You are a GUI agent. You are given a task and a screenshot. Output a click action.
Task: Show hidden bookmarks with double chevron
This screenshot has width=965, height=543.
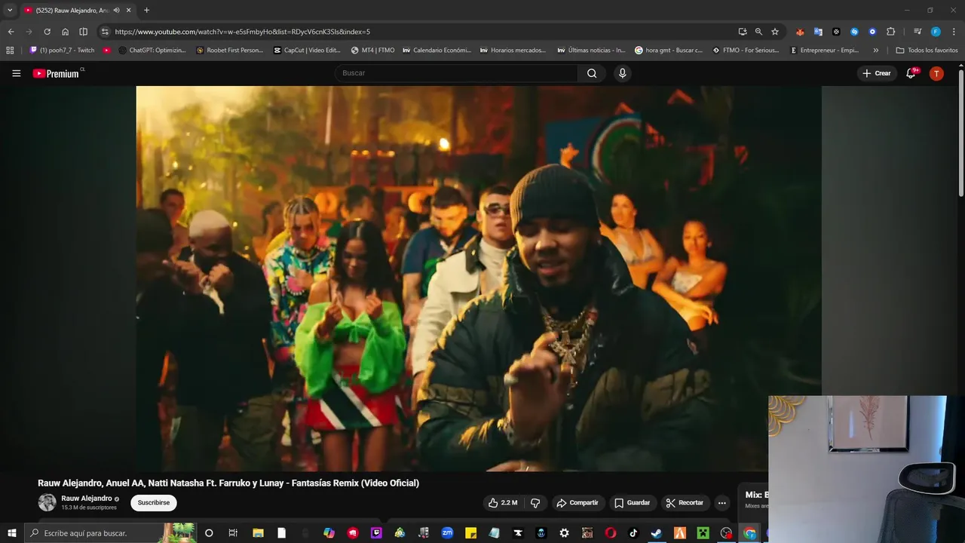[x=875, y=51]
